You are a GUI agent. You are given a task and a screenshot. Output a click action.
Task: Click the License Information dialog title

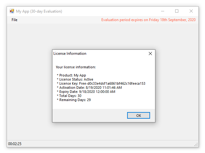tap(70, 54)
